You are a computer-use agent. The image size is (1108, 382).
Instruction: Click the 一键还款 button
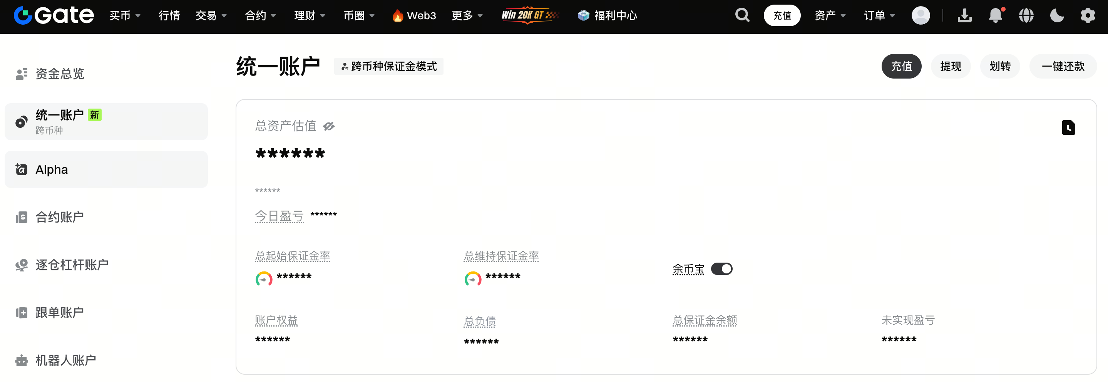tap(1063, 66)
